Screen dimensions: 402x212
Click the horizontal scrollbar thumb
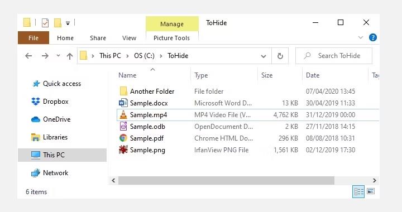[226, 181]
